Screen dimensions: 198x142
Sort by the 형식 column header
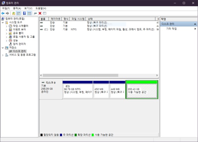pos(65,19)
